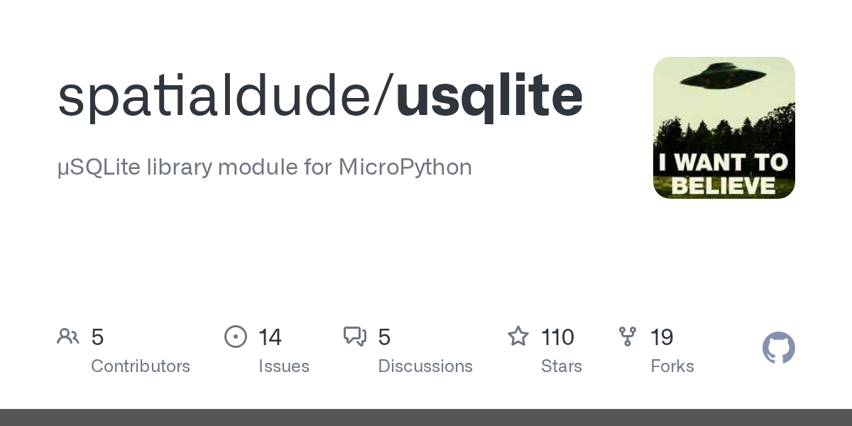Click the Contributors people icon
The height and width of the screenshot is (426, 852).
coord(68,337)
